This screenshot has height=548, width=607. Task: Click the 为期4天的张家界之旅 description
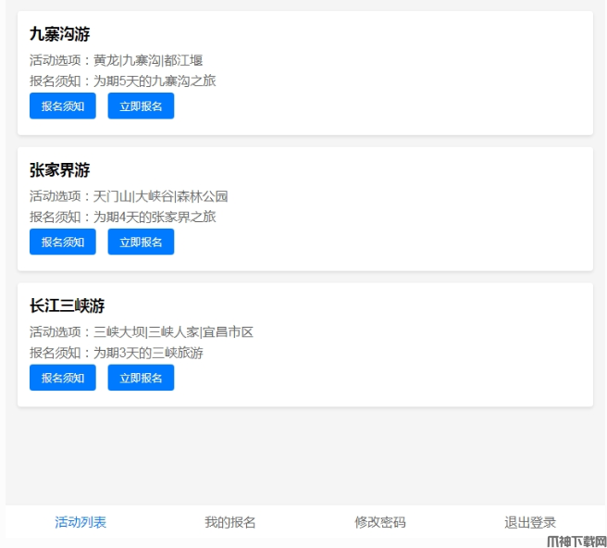click(x=122, y=217)
